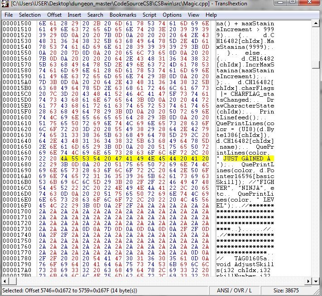Minimize the Translhextion window
The width and height of the screenshot is (322, 296).
click(280, 2)
